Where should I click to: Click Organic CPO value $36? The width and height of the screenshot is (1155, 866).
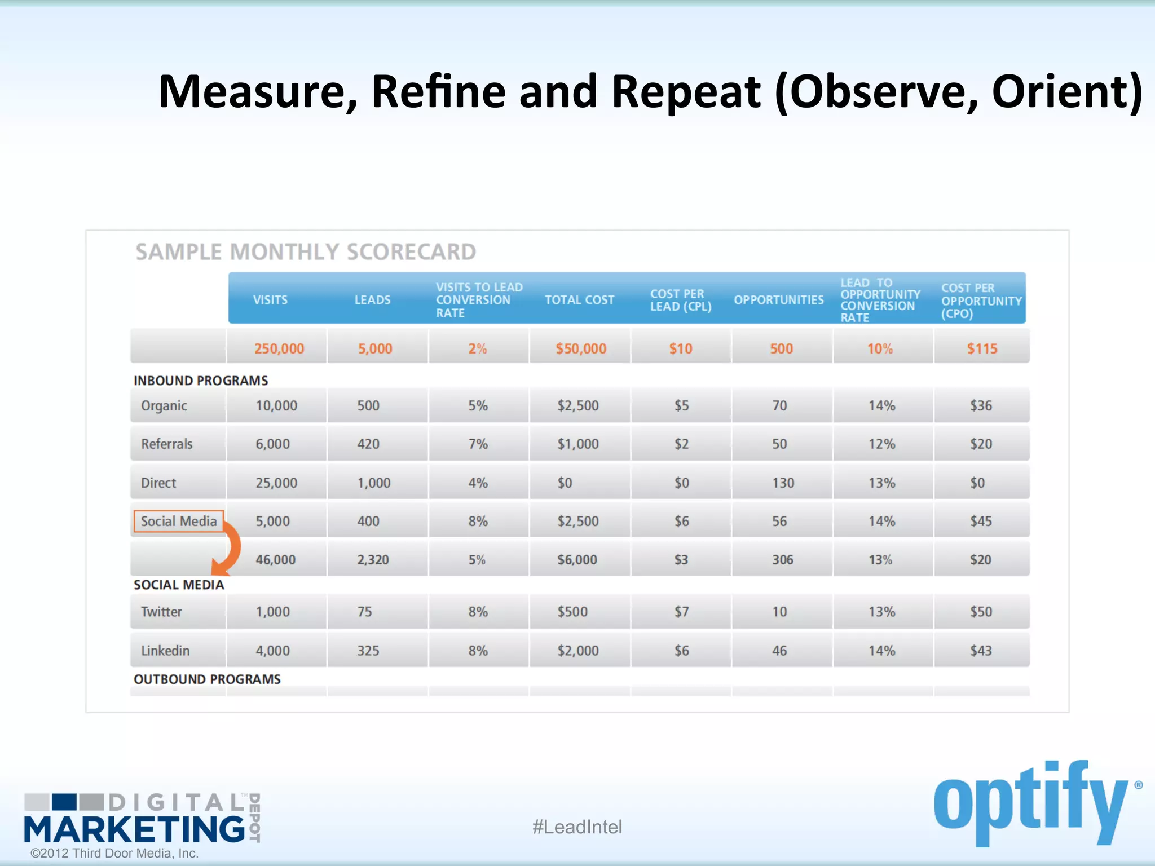click(x=981, y=406)
